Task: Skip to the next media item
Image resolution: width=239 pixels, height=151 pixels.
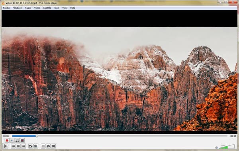Action: coord(24,146)
